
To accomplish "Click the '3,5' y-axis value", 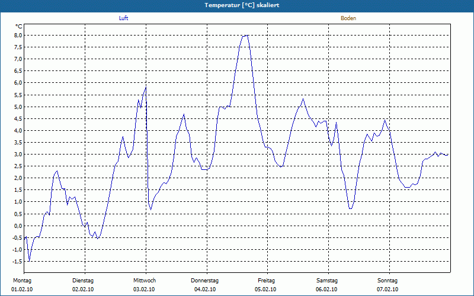I will (18, 142).
